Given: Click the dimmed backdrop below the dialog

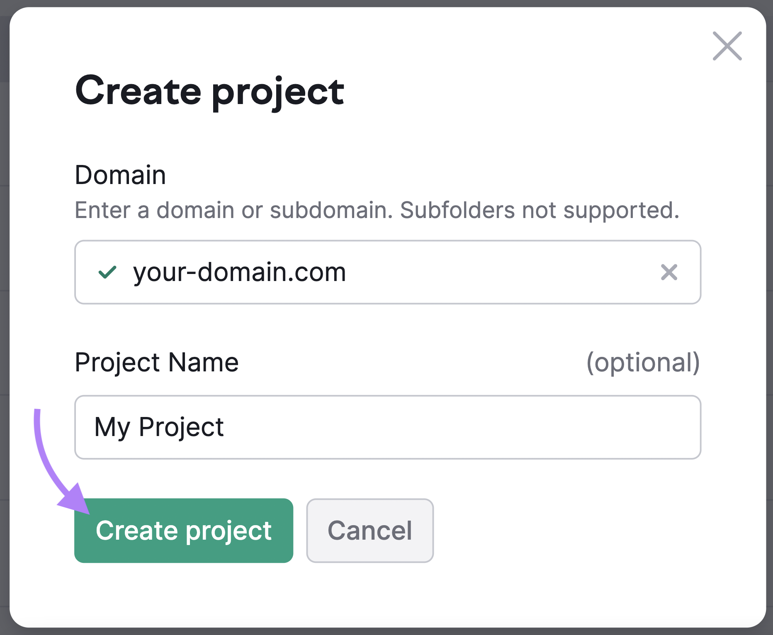Looking at the screenshot, I should [x=386, y=631].
